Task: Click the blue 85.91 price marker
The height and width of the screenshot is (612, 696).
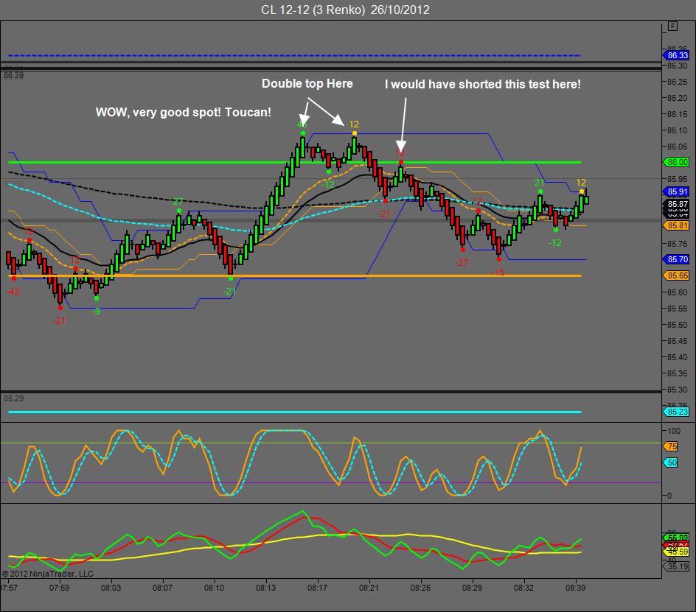Action: click(676, 191)
